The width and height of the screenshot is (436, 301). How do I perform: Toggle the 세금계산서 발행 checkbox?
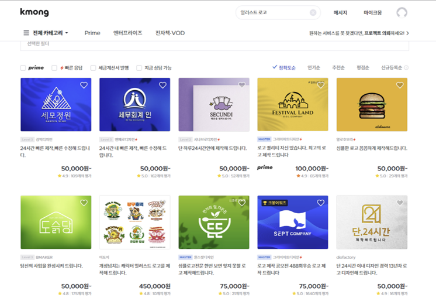[x=93, y=68]
